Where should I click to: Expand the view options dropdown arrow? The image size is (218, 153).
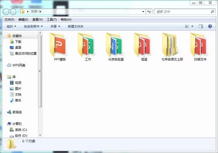pos(192,26)
